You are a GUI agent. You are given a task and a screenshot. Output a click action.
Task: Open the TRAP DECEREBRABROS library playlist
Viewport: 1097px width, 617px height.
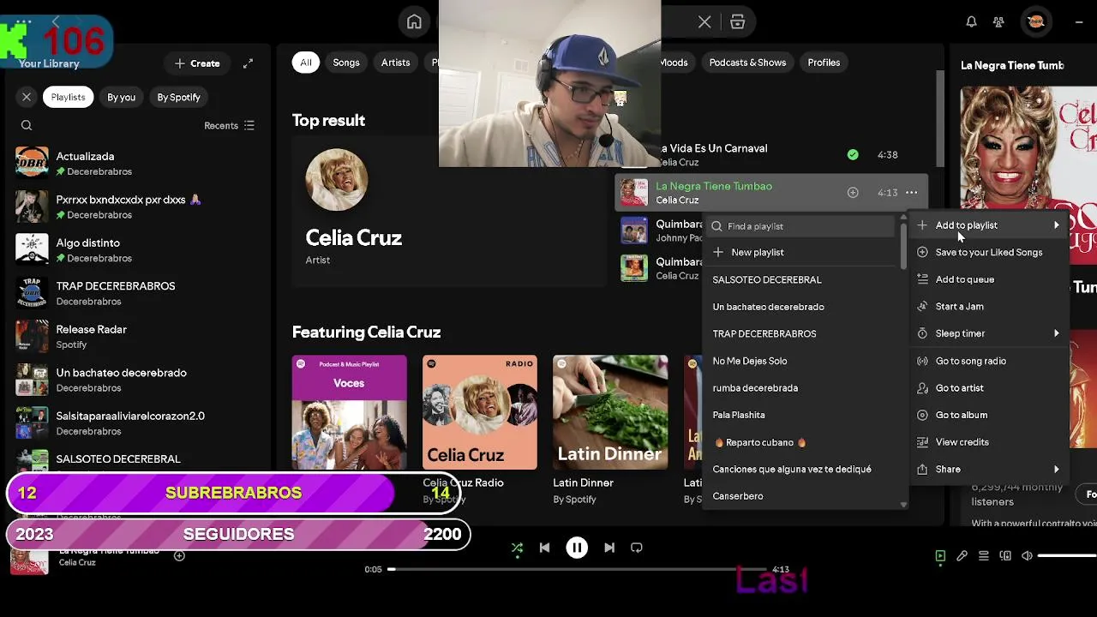click(137, 293)
